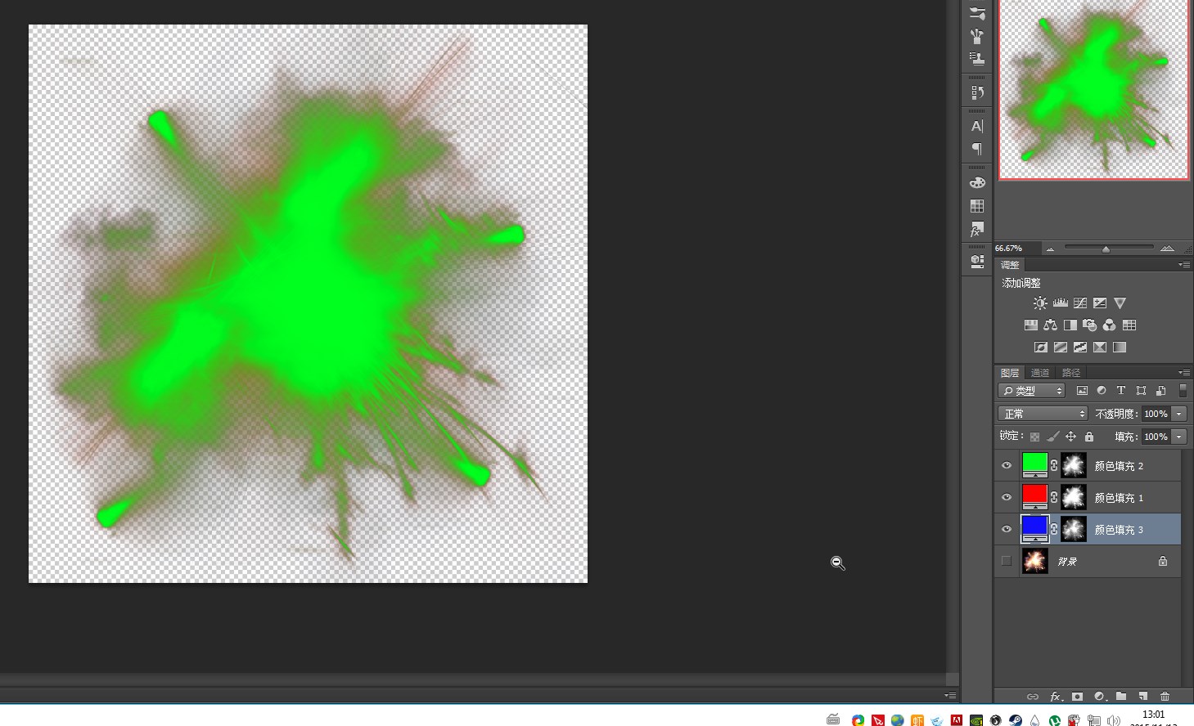Open the Color palette panel icon
This screenshot has height=726, width=1194.
[x=977, y=182]
